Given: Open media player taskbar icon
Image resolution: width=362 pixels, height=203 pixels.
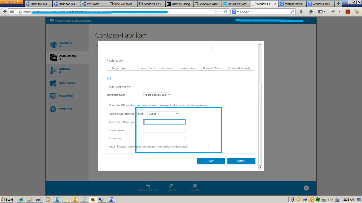Looking at the screenshot, I should [x=48, y=200].
